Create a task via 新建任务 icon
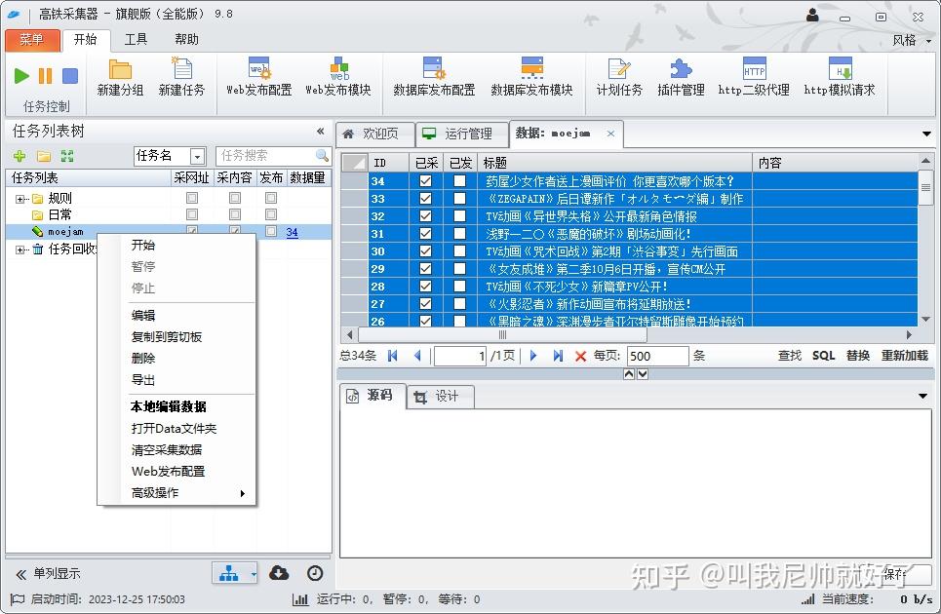941x614 pixels. 180,76
